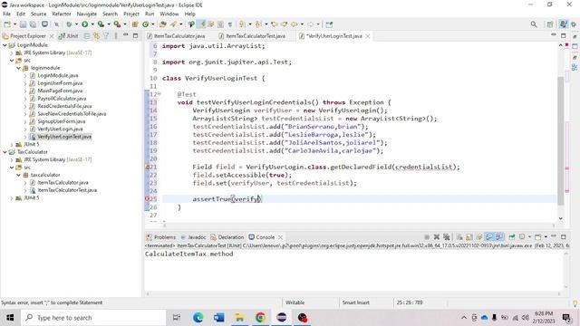
Task: Click the New Java Class icon
Action: point(145,24)
